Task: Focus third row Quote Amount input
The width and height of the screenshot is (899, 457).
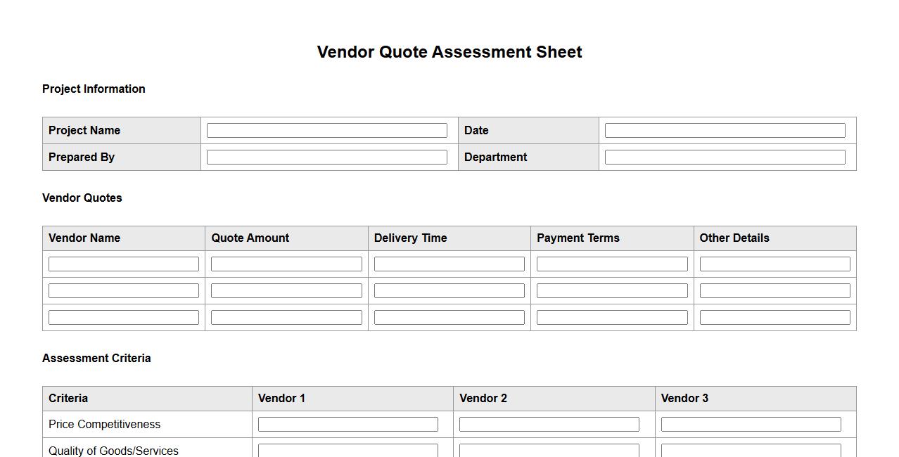Action: [x=286, y=318]
